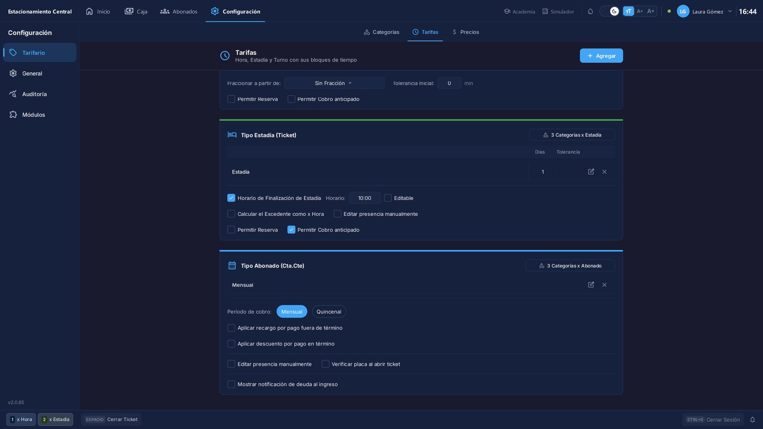Viewport: 763px width, 429px height.
Task: Open Módulos in the sidebar
Action: (x=40, y=114)
